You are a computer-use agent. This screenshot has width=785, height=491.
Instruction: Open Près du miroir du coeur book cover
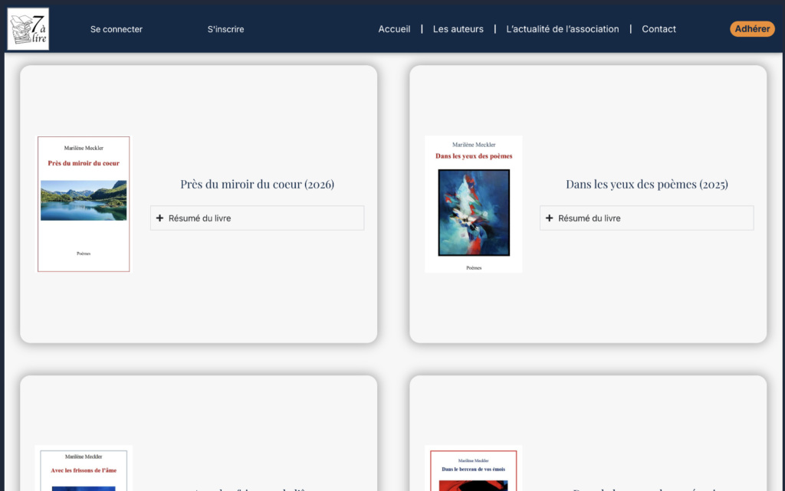(84, 204)
